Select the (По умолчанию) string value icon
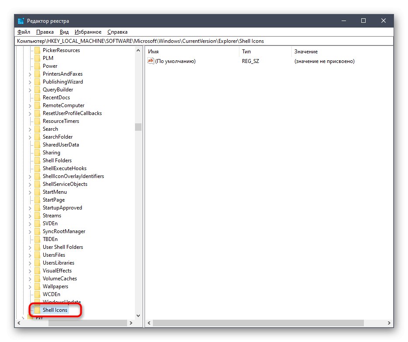Viewport: 408px width, 342px height. (151, 61)
